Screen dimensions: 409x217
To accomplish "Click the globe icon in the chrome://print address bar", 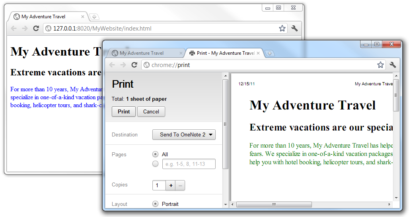I will tap(147, 65).
